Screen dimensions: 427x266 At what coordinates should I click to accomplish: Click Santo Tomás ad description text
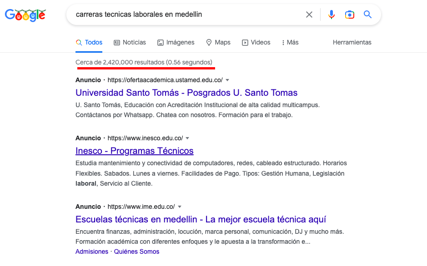point(197,110)
